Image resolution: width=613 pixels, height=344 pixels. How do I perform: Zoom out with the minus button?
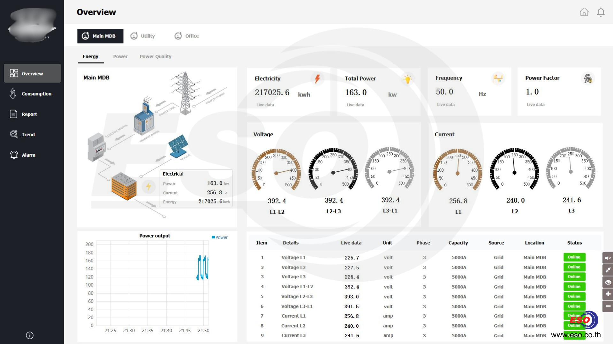pos(608,306)
